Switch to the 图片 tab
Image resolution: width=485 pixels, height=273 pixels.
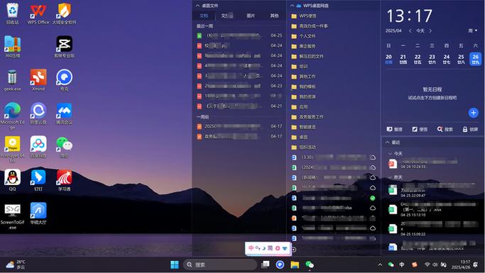coord(251,16)
